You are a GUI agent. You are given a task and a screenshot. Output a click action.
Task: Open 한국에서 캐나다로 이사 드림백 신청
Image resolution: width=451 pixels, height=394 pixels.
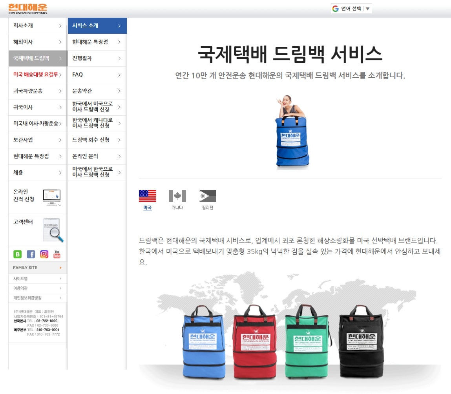click(x=97, y=124)
